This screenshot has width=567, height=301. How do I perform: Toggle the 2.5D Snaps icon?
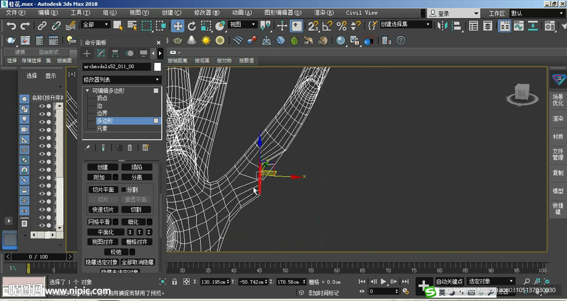313,25
